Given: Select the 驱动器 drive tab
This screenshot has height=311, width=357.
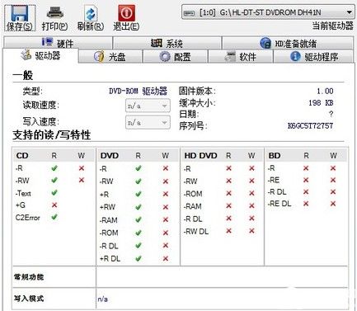Looking at the screenshot, I should [40, 56].
